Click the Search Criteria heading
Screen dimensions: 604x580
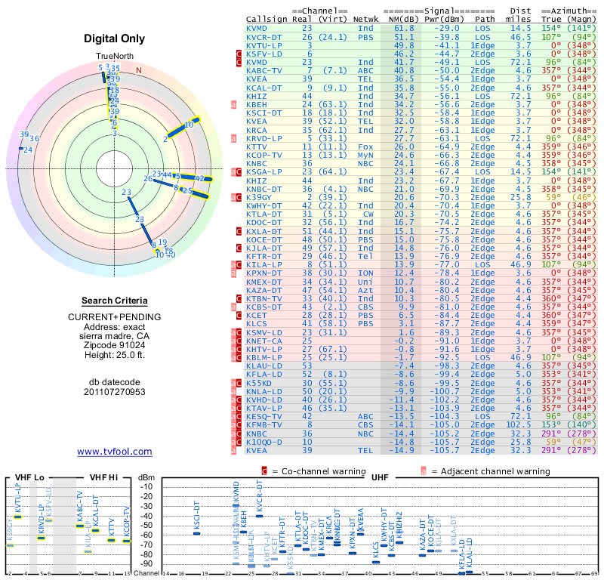pyautogui.click(x=115, y=301)
